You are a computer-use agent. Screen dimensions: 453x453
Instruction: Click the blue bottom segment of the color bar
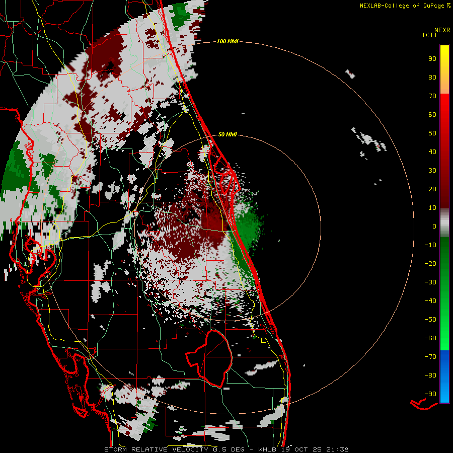[x=444, y=376]
